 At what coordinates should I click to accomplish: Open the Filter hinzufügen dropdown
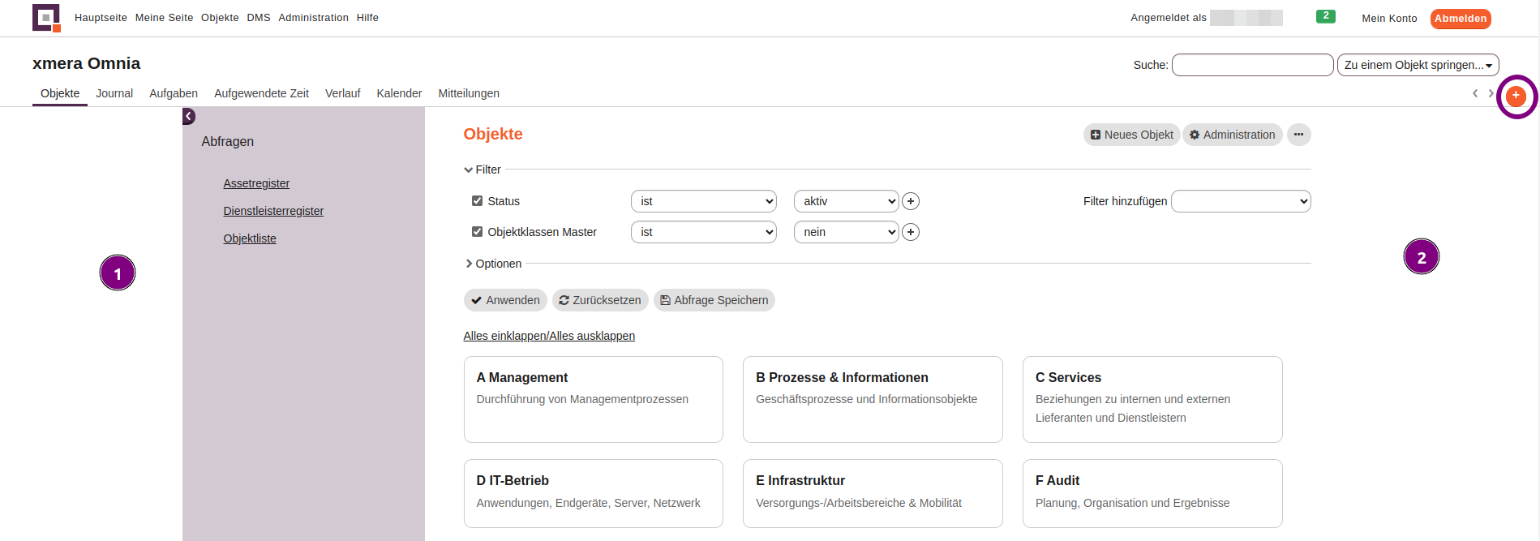tap(1241, 201)
